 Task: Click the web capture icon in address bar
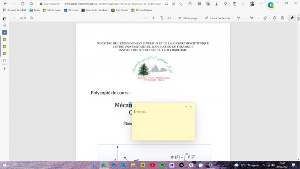[x=174, y=3]
